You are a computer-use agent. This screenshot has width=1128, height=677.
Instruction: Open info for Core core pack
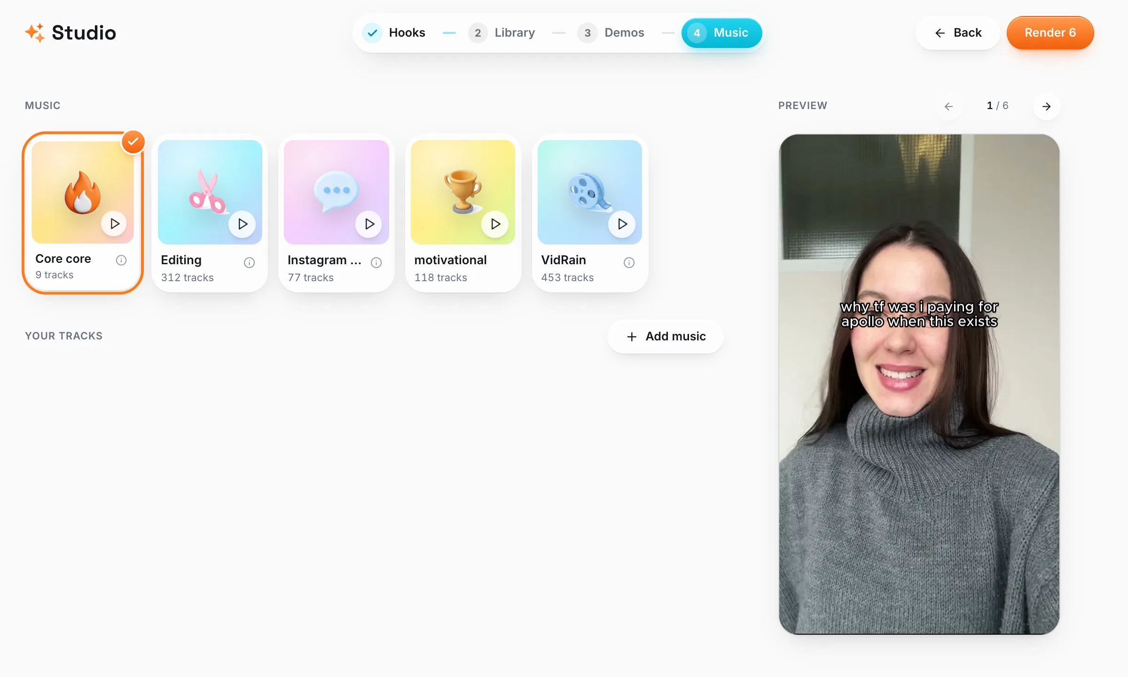pos(121,260)
